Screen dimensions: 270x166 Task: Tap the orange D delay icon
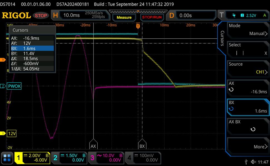point(172,16)
